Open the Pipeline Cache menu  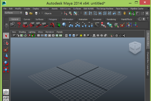click(x=137, y=9)
